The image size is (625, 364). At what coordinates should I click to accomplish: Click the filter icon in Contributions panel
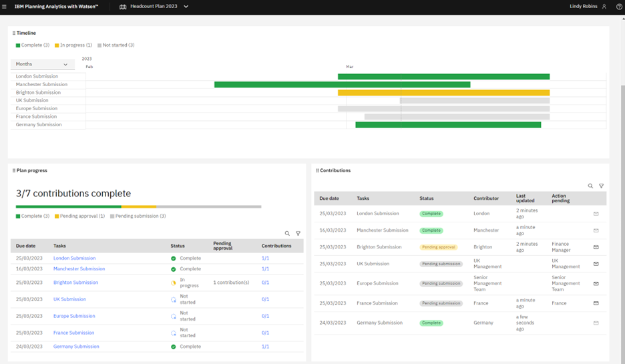coord(601,186)
